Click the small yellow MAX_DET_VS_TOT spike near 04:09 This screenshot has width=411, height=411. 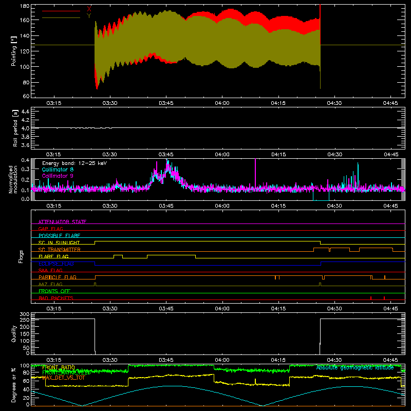click(x=255, y=381)
